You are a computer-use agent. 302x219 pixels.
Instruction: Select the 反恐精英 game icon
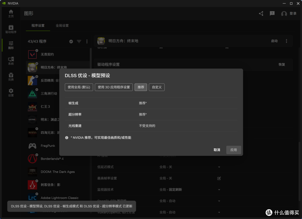tap(32, 81)
